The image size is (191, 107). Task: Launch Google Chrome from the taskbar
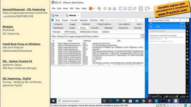(143, 101)
